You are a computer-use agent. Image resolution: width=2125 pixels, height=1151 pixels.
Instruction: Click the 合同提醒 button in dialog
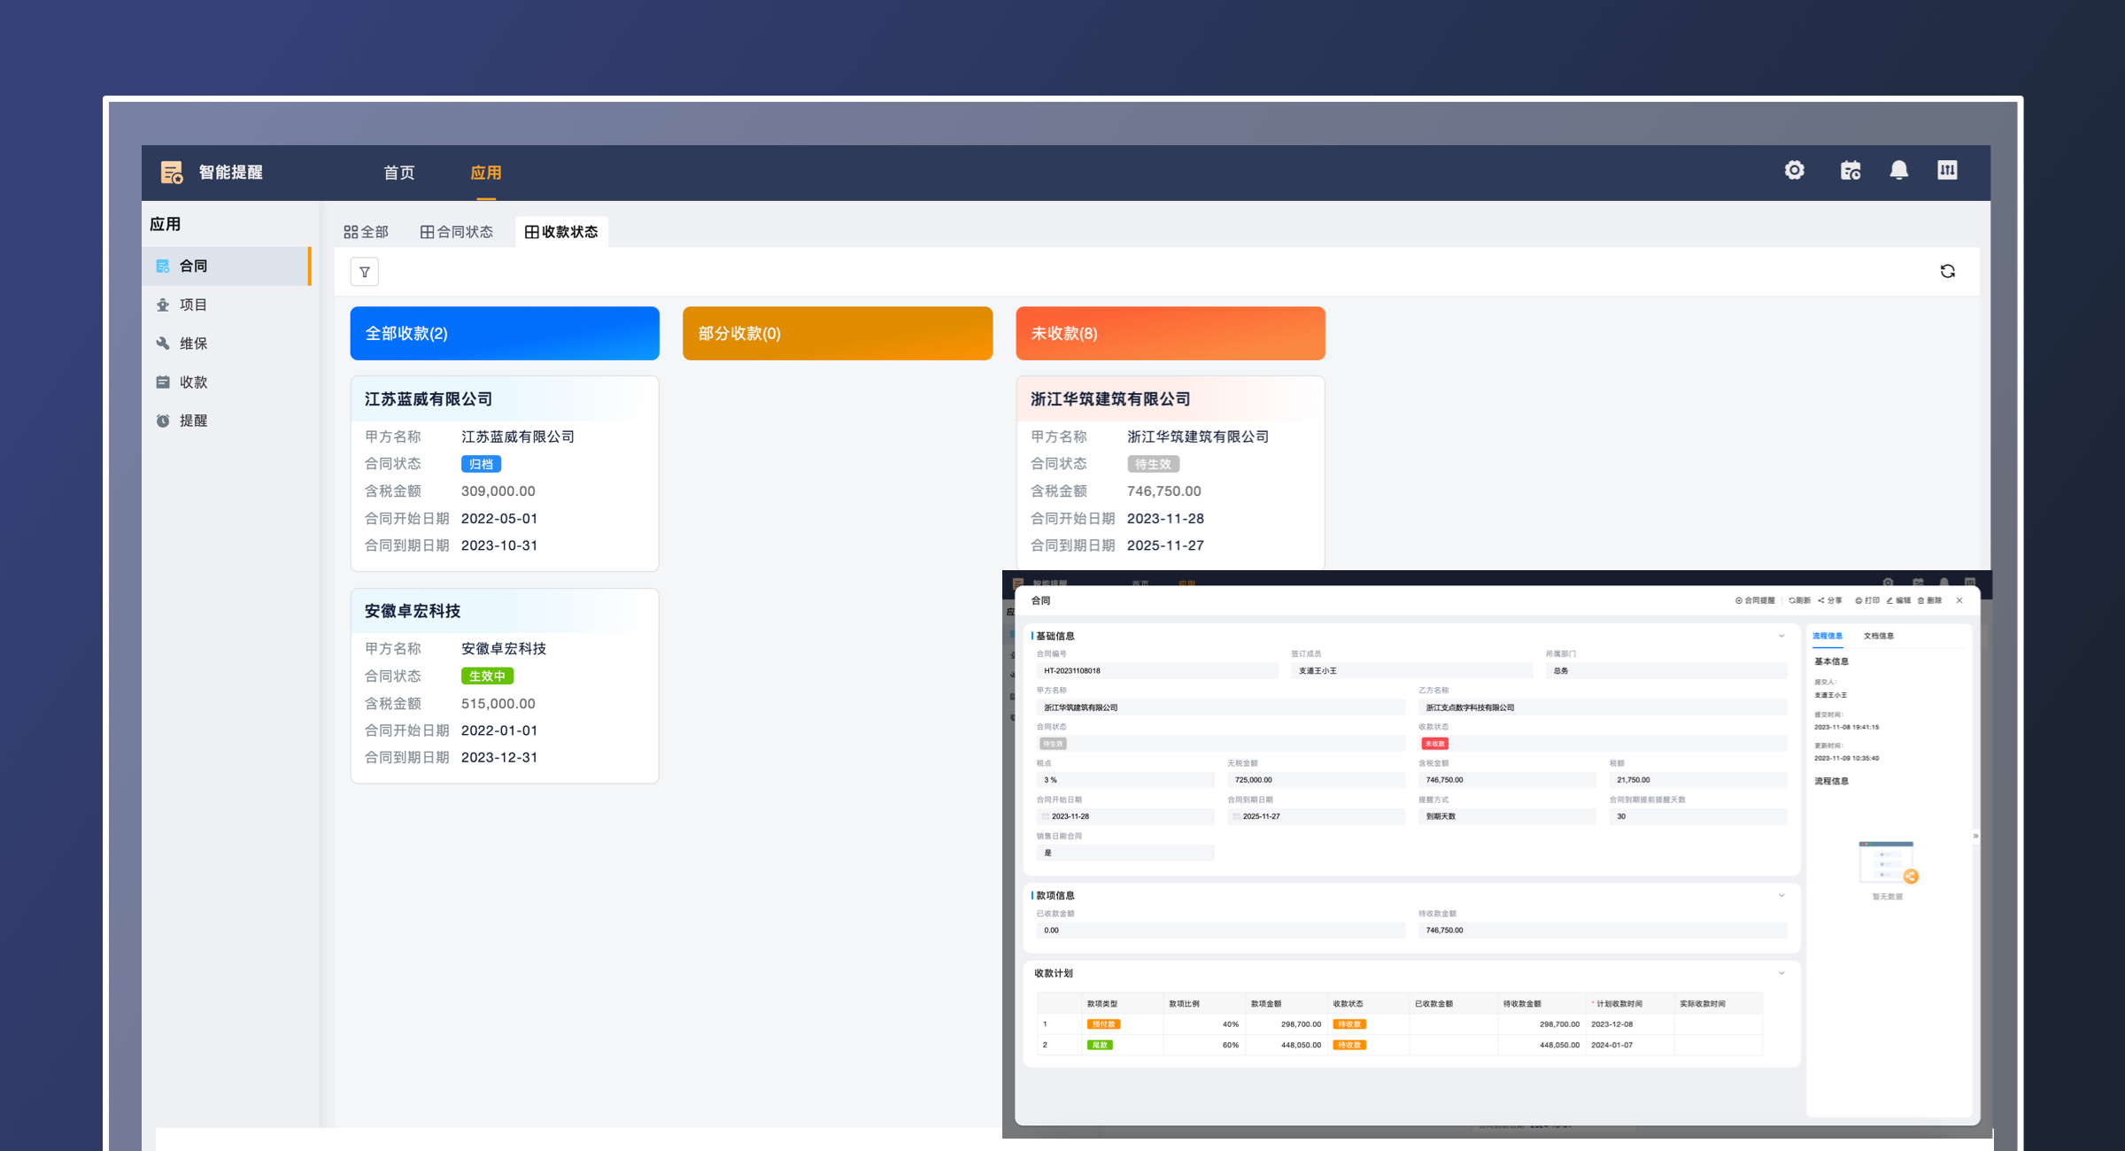click(1754, 600)
